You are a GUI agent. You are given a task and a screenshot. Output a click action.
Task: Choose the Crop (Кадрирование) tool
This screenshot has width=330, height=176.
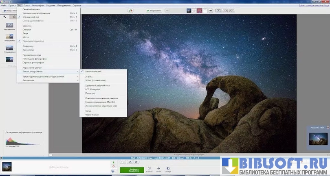[9, 26]
